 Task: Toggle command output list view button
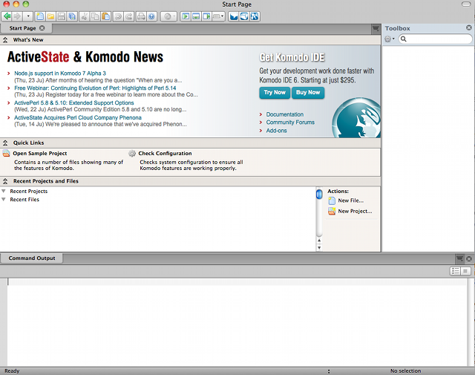point(455,271)
